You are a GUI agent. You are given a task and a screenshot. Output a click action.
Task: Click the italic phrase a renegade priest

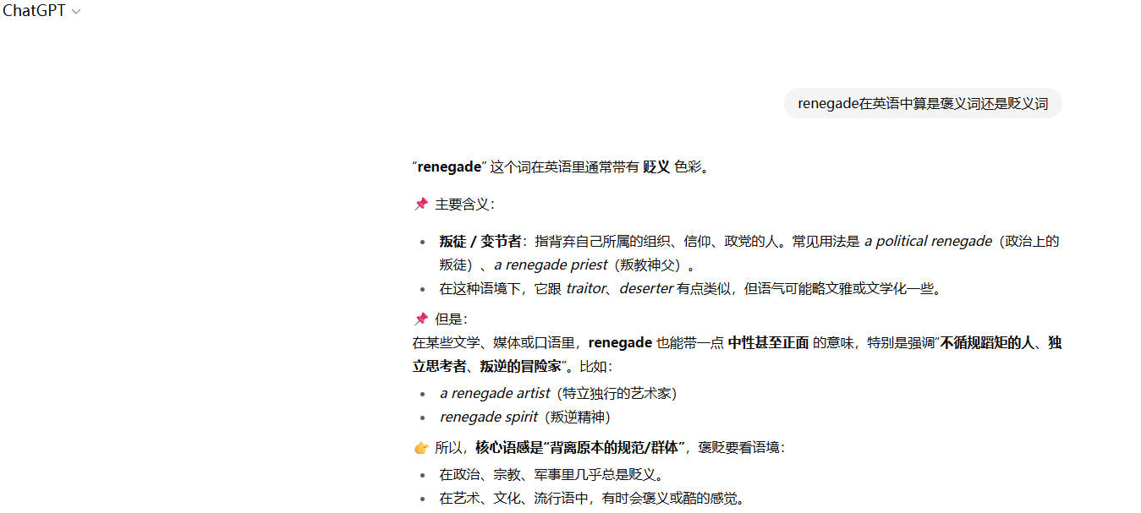551,265
